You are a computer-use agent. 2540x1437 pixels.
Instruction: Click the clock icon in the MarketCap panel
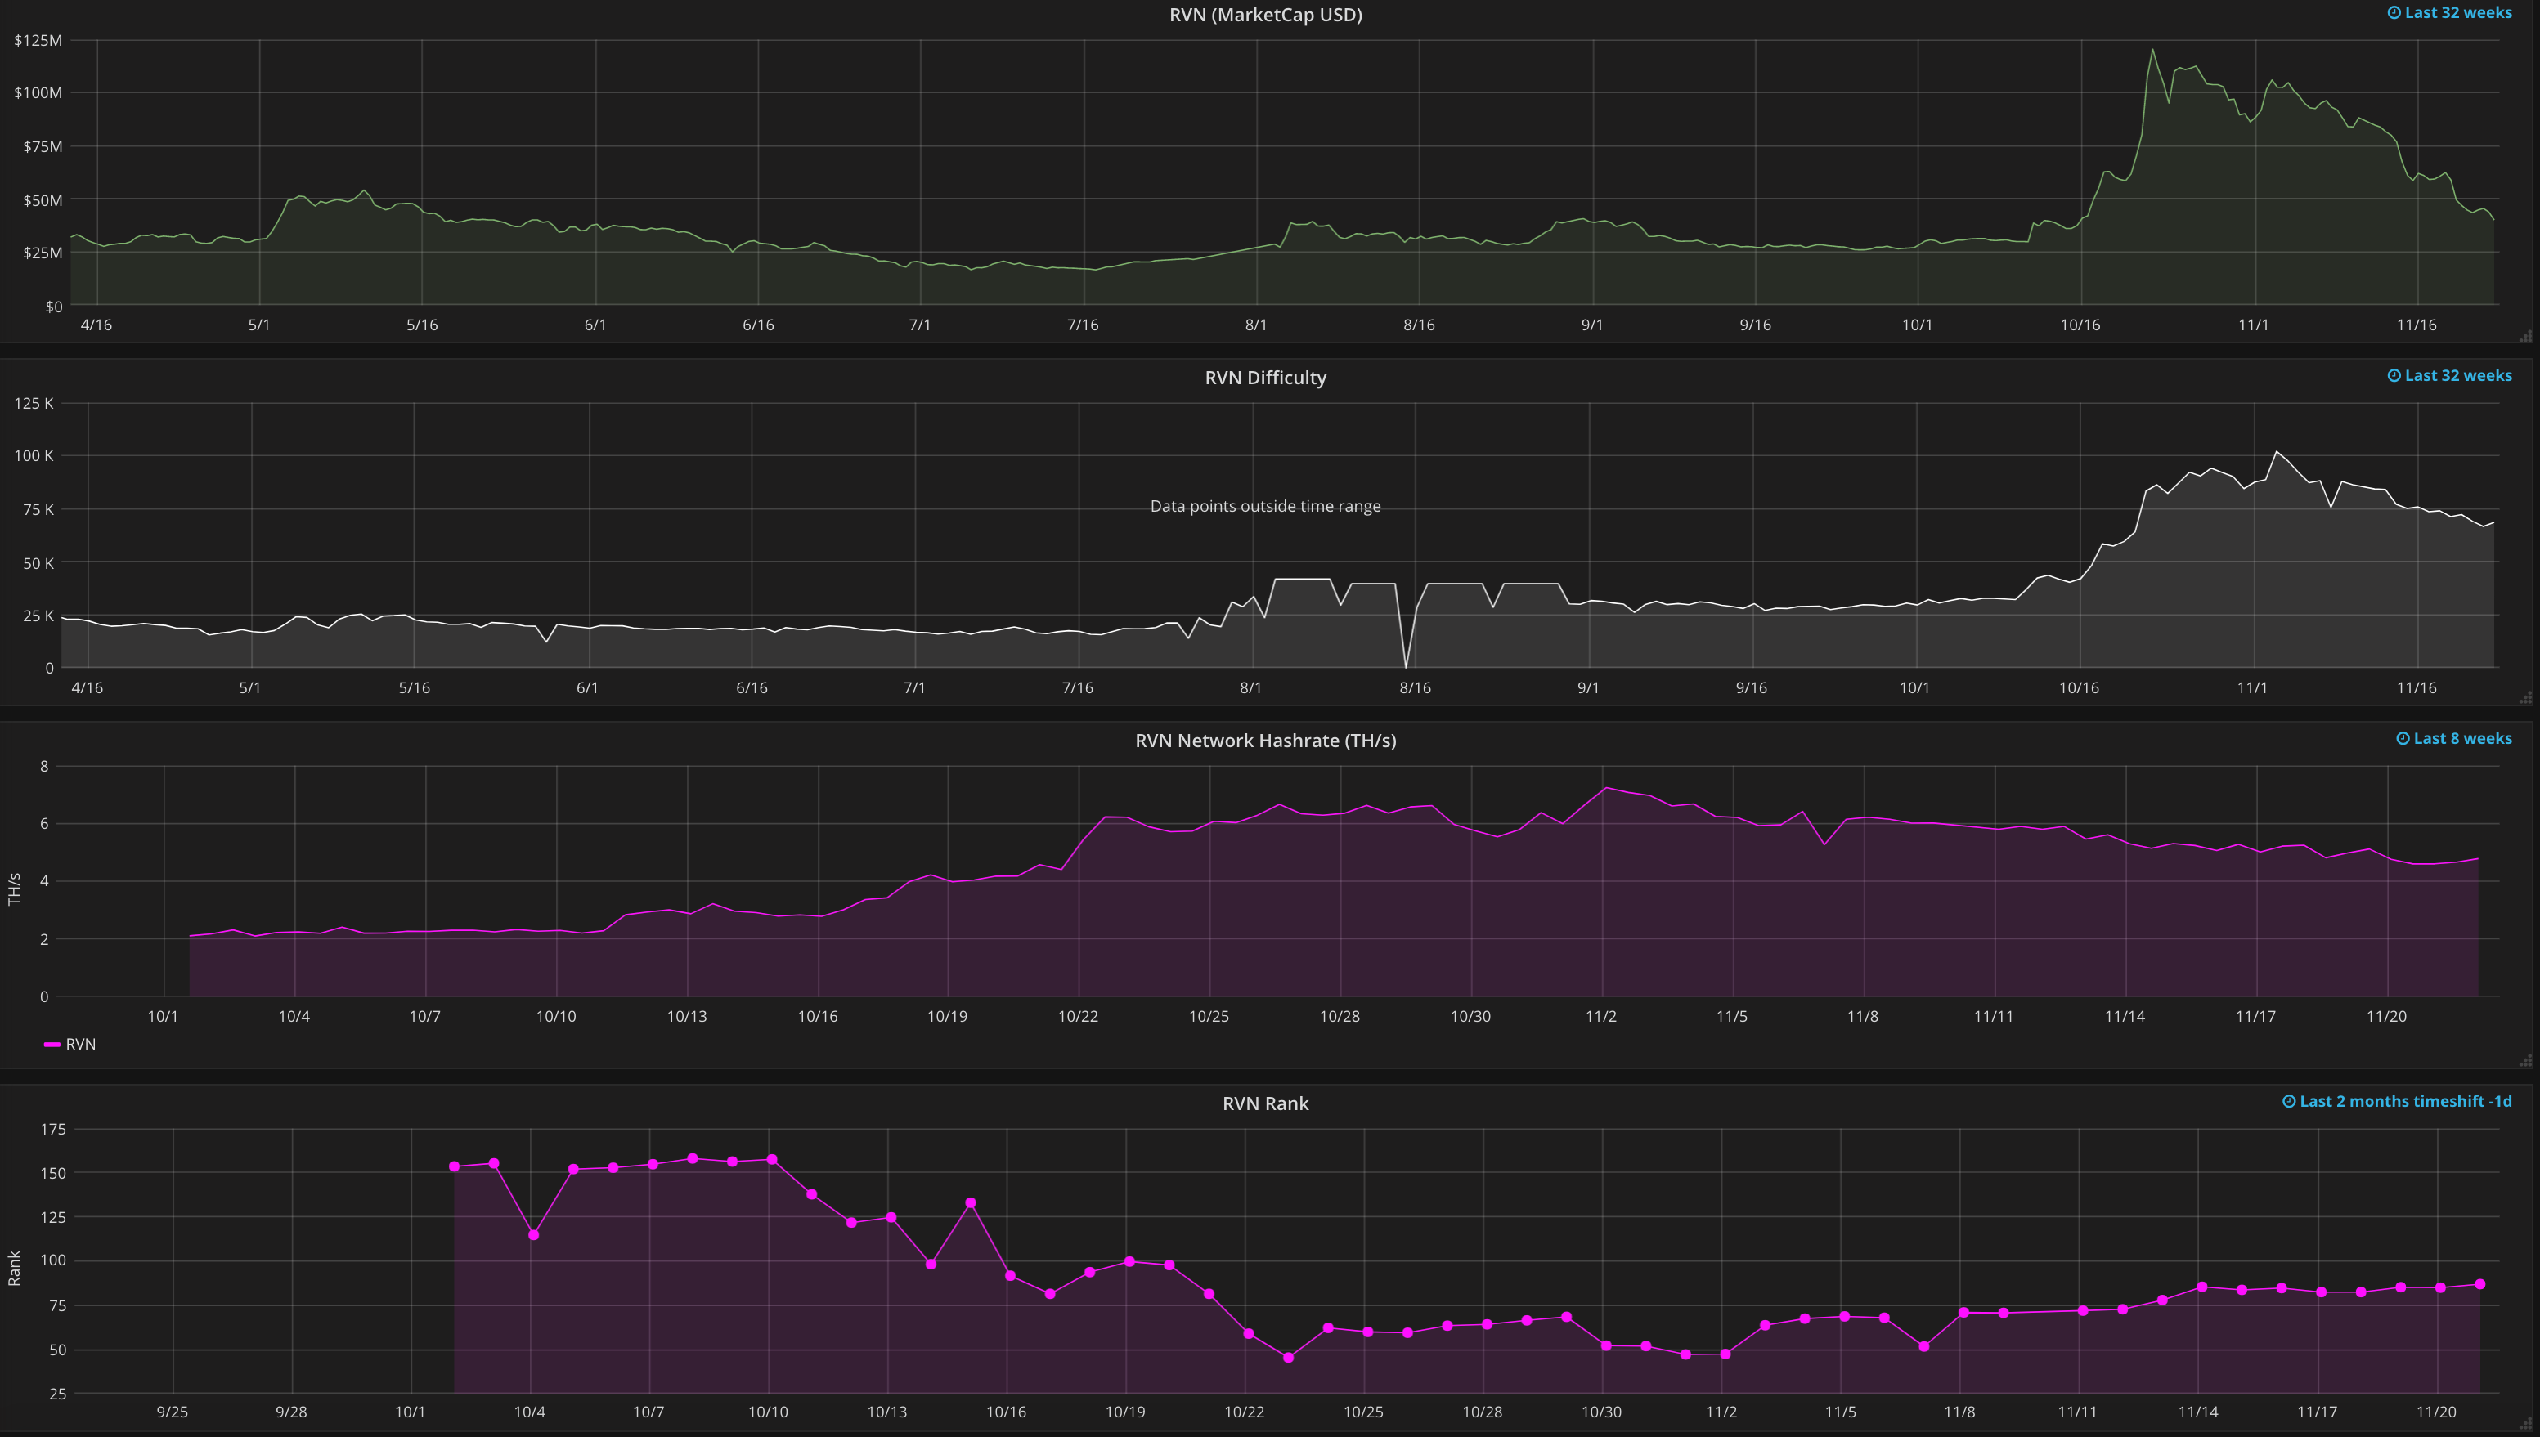[2393, 13]
